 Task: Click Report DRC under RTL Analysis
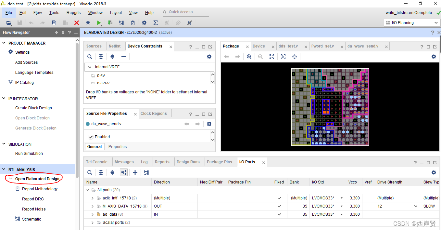click(x=33, y=199)
